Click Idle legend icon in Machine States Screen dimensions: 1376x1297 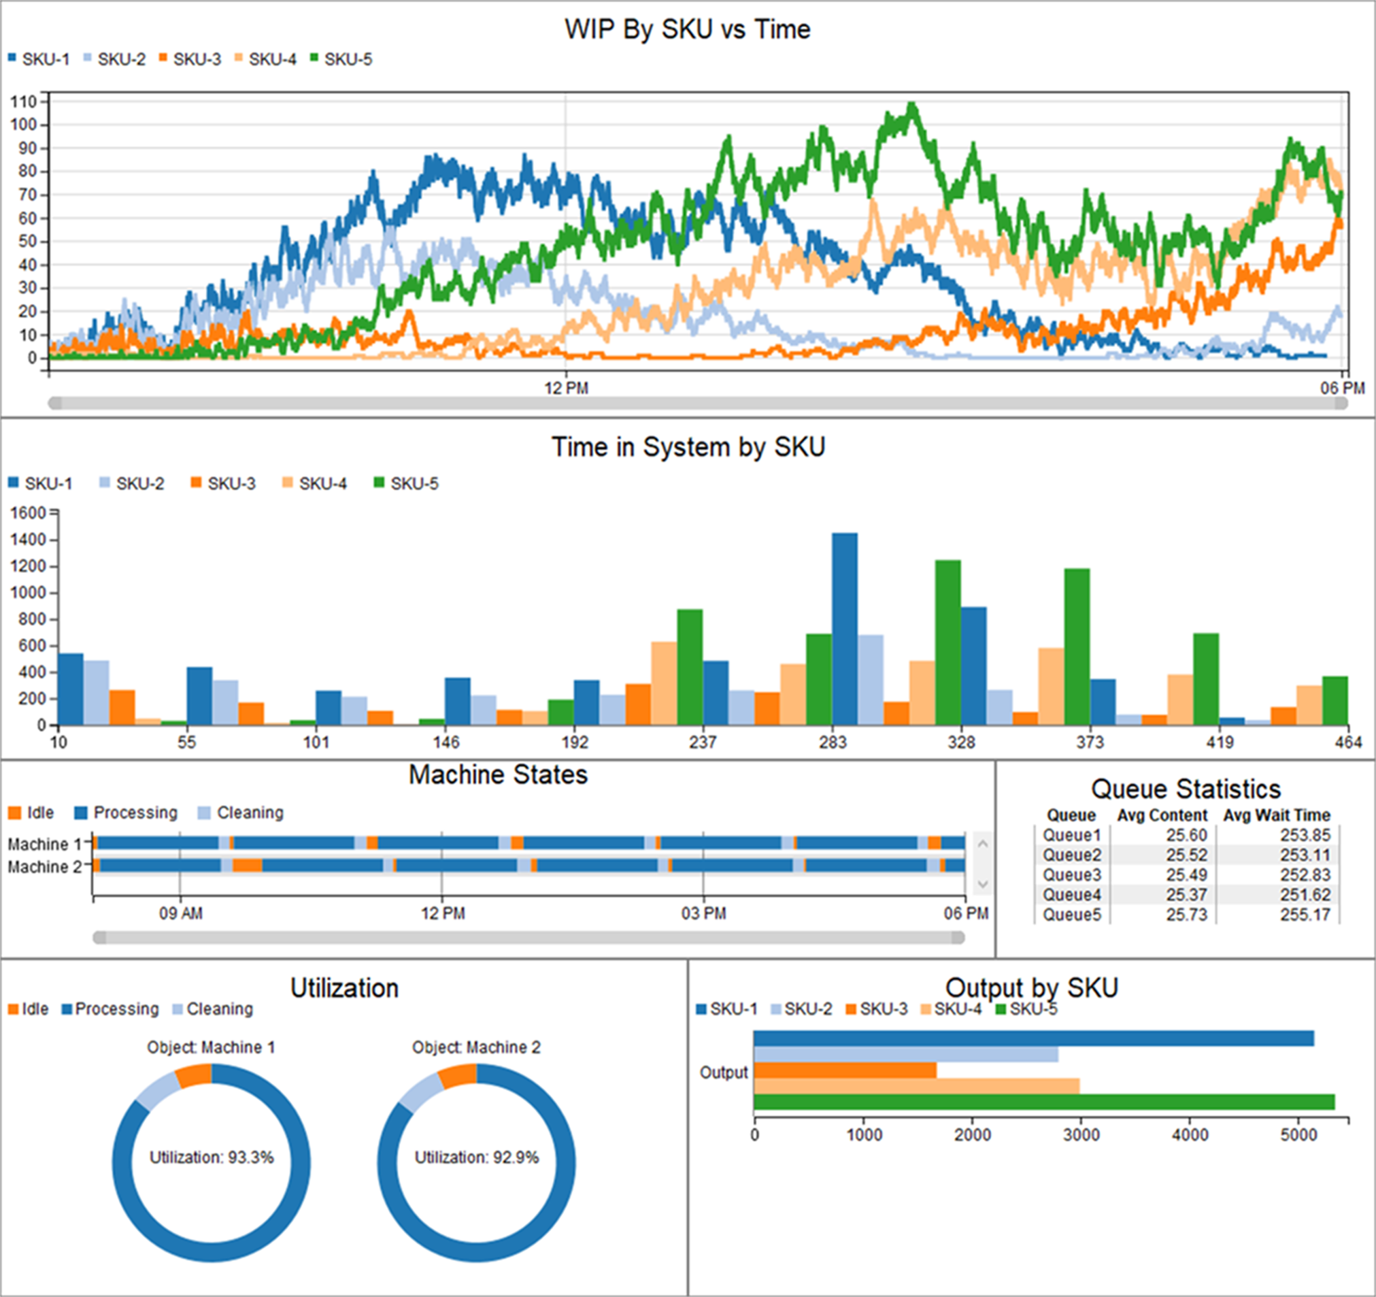pos(14,812)
